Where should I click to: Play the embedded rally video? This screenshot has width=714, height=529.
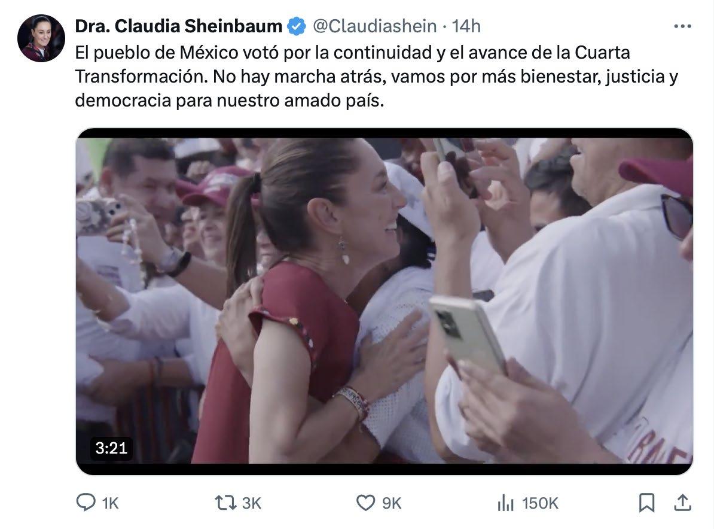point(385,301)
